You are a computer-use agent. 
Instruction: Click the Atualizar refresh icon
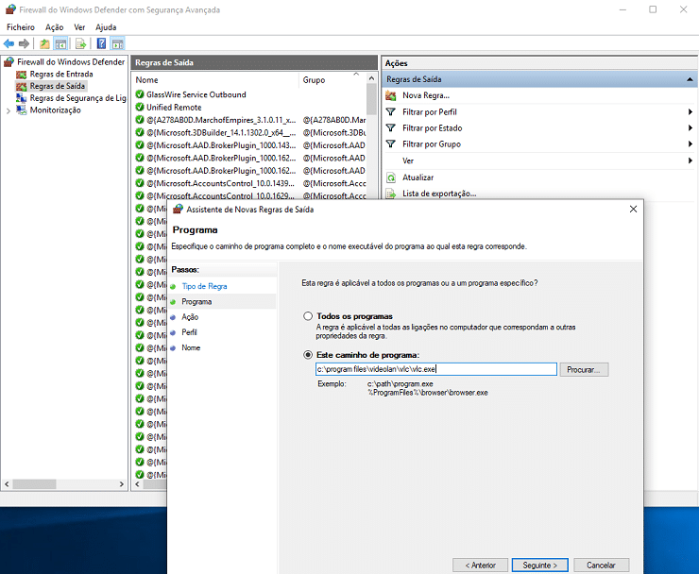click(x=392, y=177)
